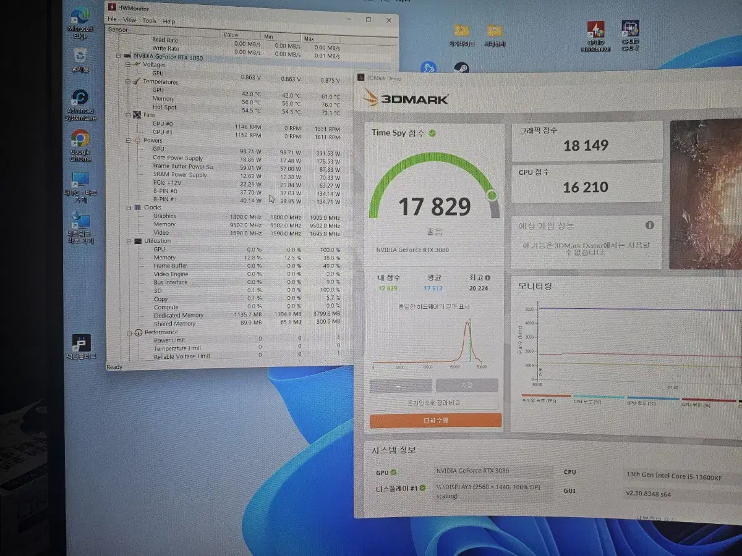
Task: Launch the Advanced SystemCare shortcut
Action: (80, 104)
